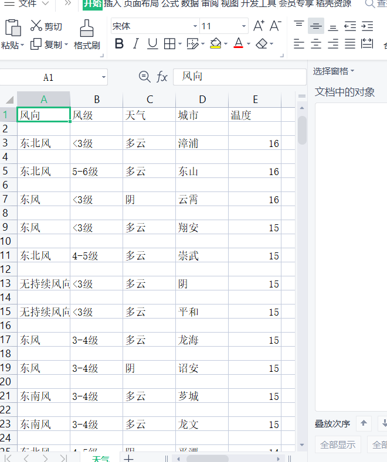Expand borders dropdown arrow
387x462 pixels.
[180, 44]
